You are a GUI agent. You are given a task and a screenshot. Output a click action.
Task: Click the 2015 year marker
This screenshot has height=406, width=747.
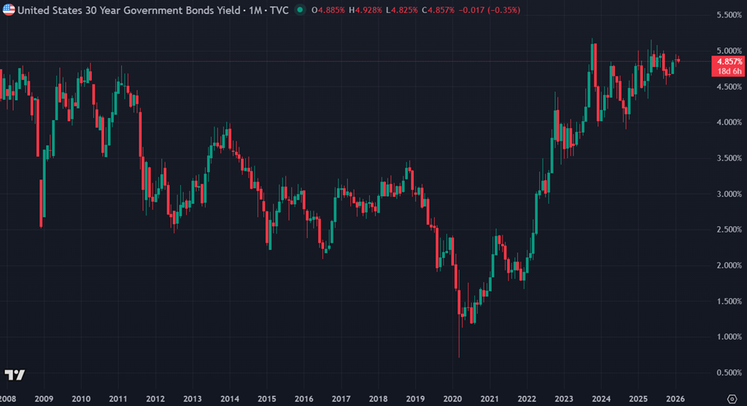(x=266, y=399)
